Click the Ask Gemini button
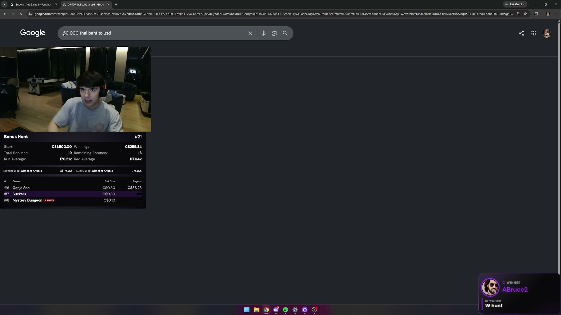Viewport: 561px width, 315px height. tap(515, 4)
